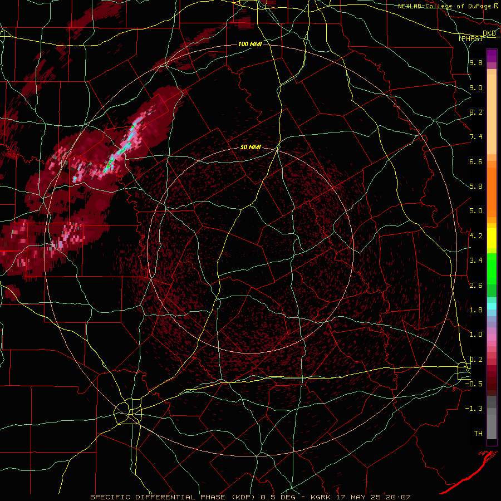Click the TH threshold label in legend
Image resolution: width=501 pixels, height=501 pixels.
(x=478, y=434)
